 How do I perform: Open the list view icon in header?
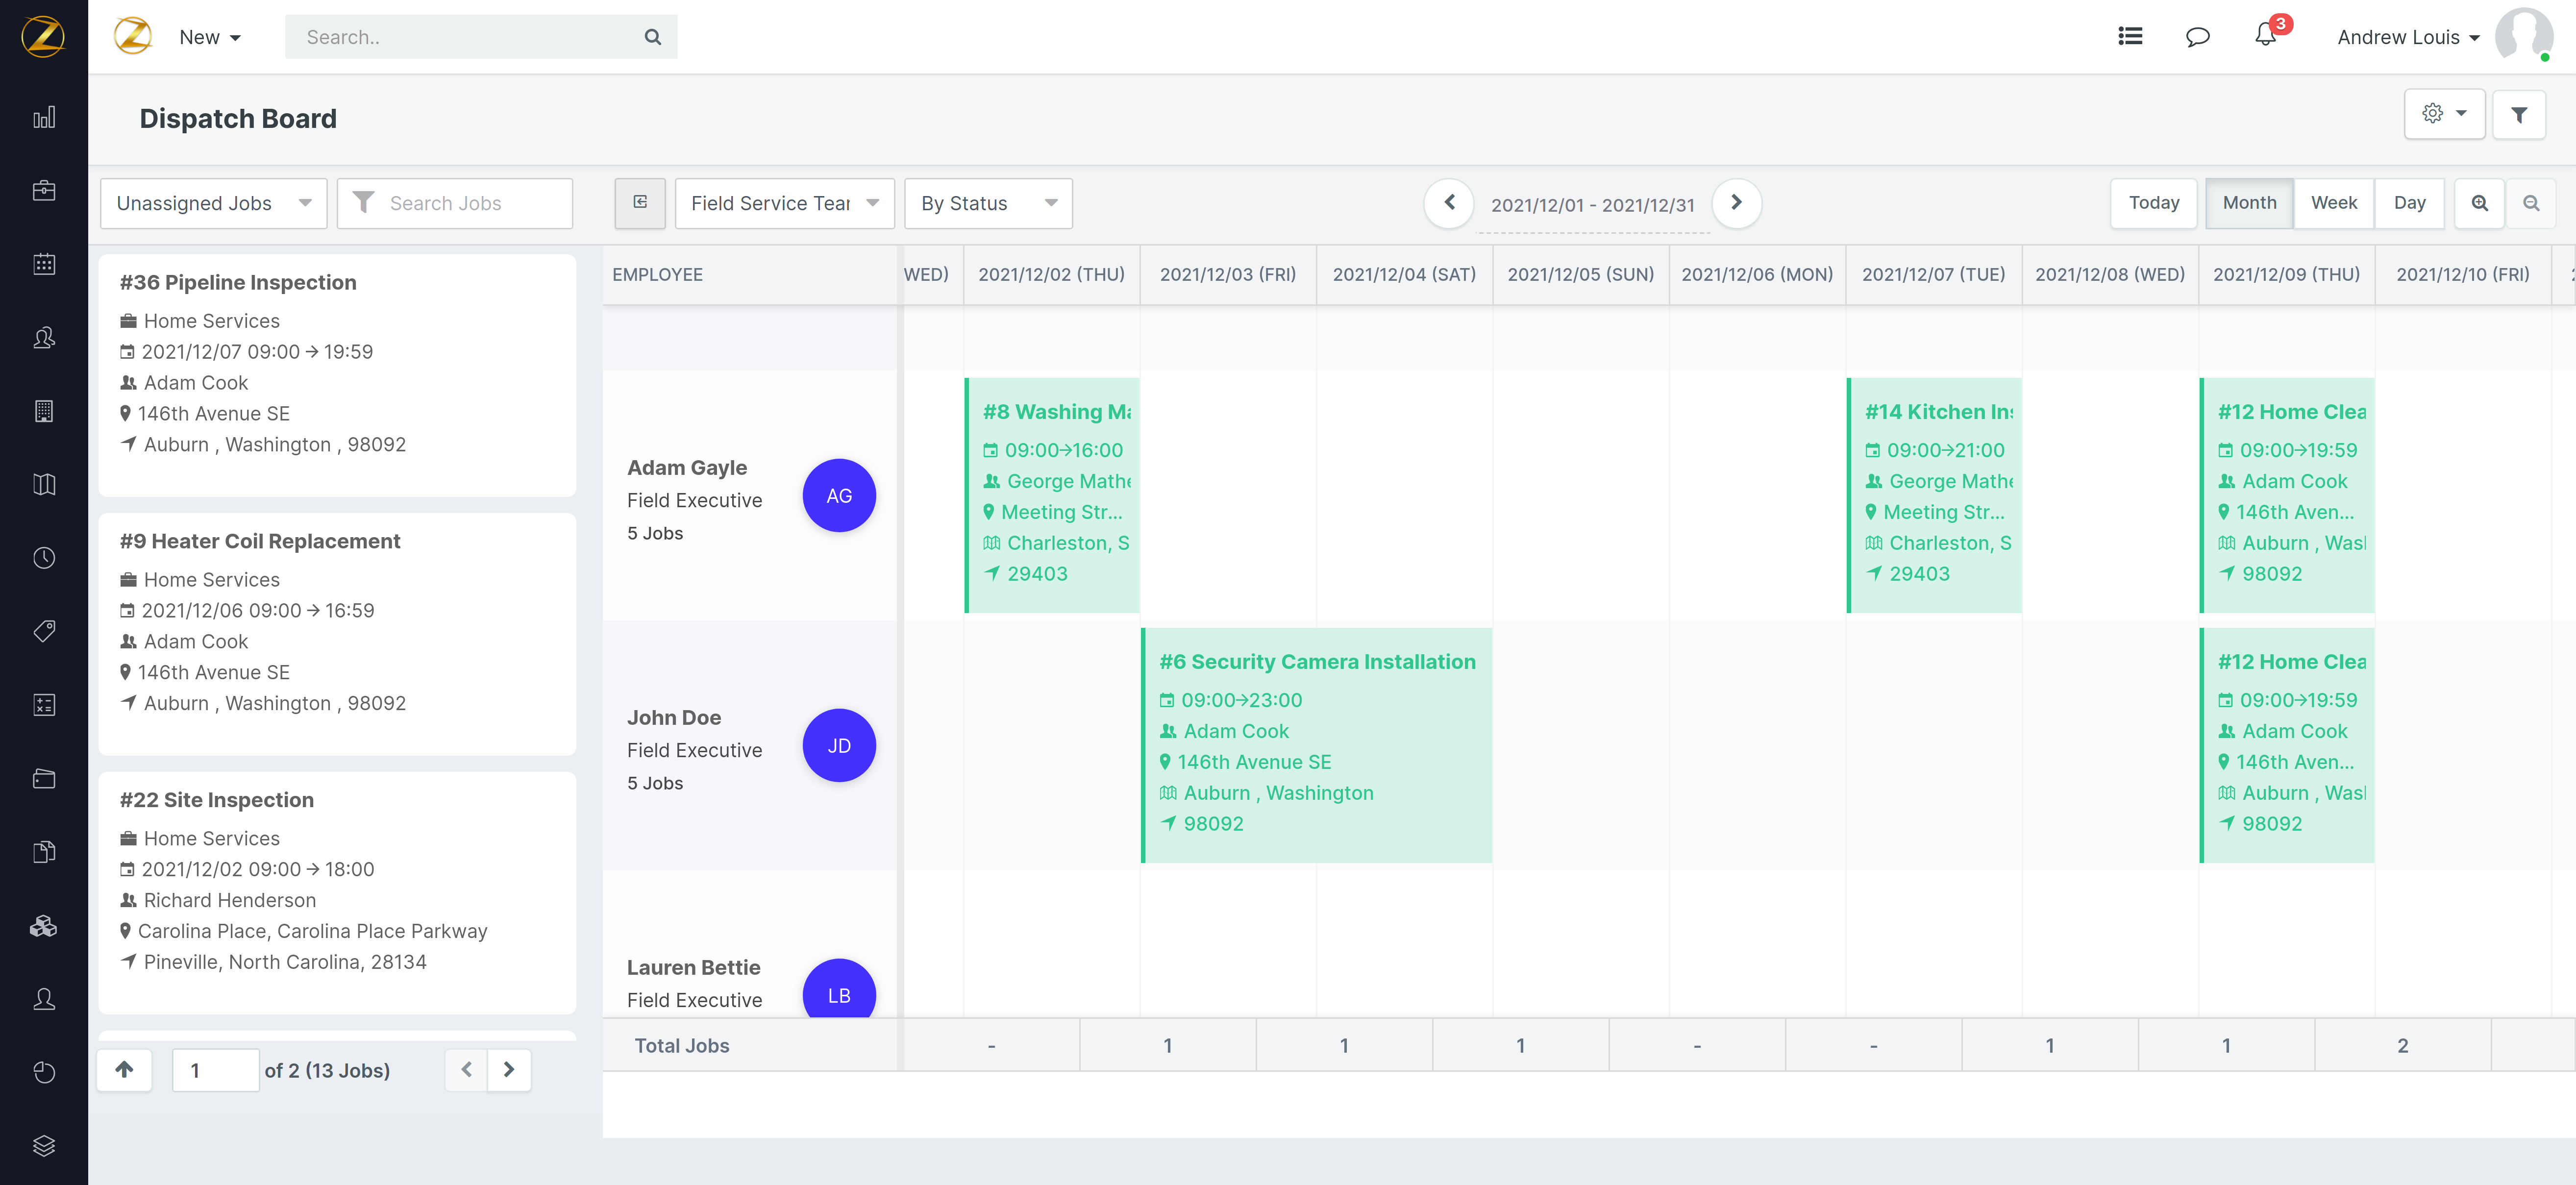click(x=2130, y=36)
